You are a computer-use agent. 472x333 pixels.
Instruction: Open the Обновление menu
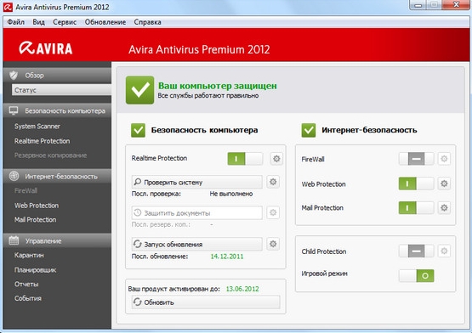pos(105,22)
